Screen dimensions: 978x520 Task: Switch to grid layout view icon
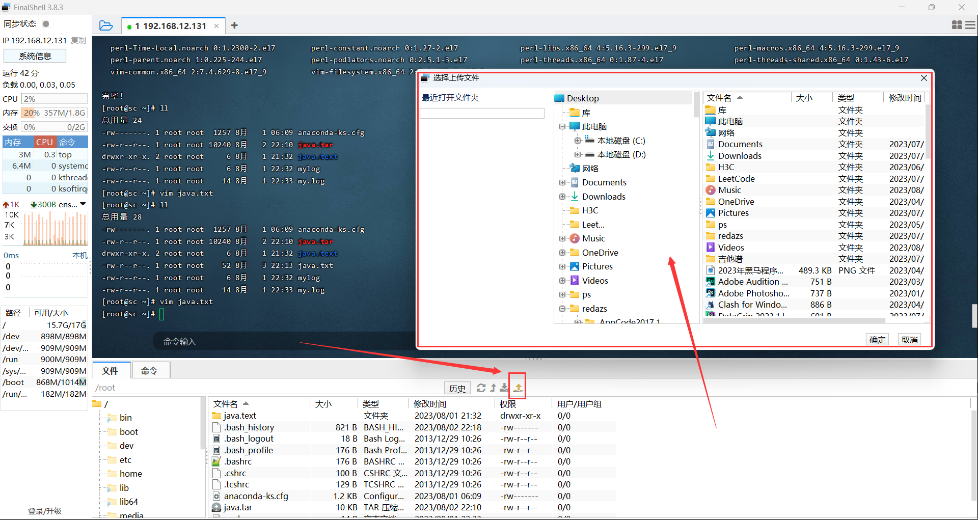tap(957, 25)
